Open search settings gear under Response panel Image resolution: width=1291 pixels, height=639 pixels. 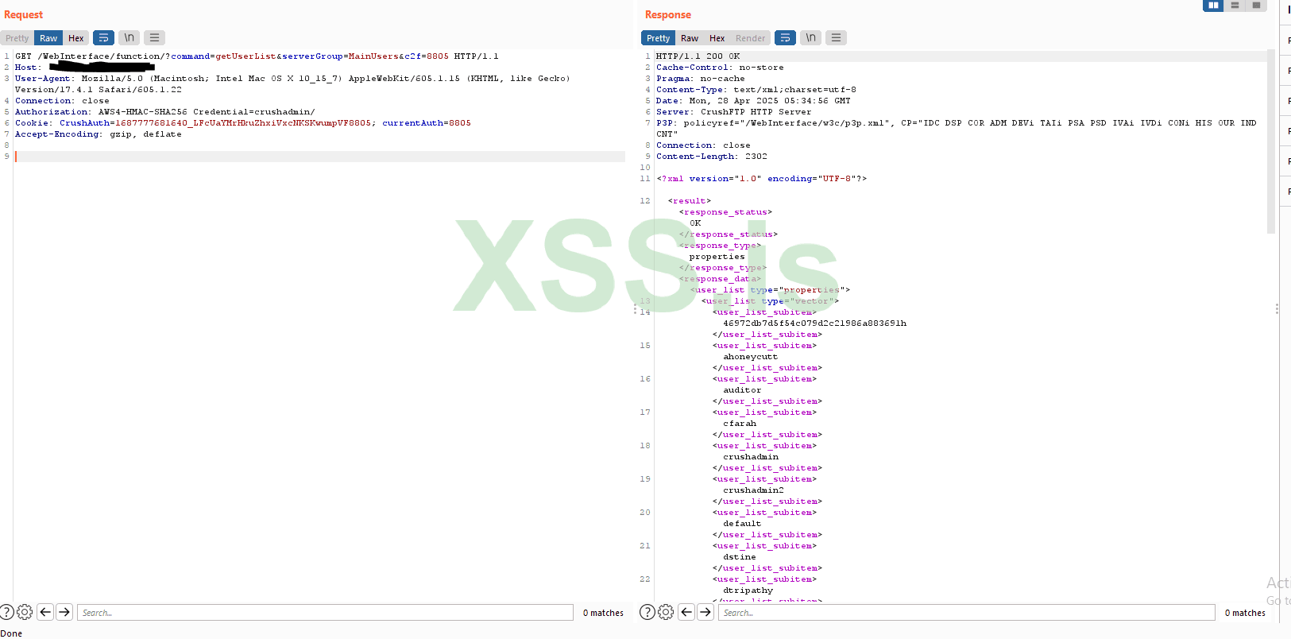coord(666,612)
